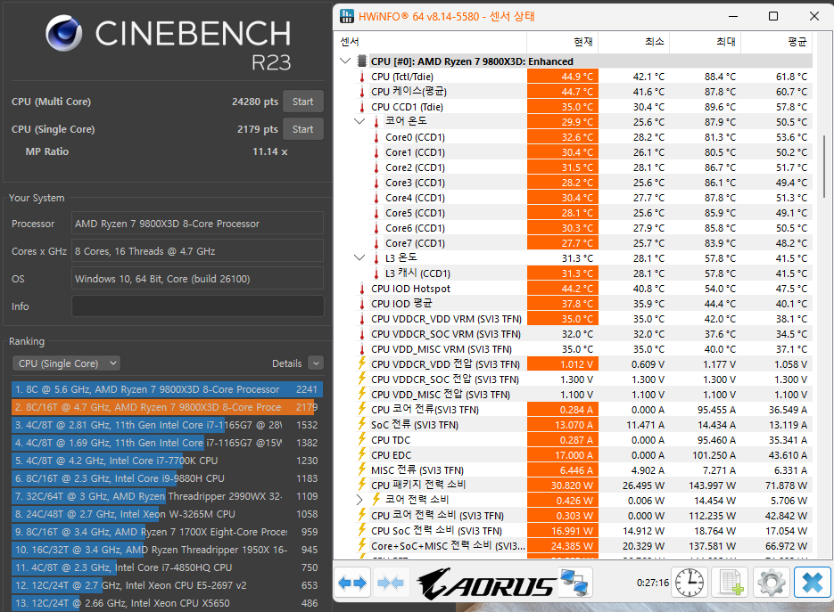Click the HWiNFO collapse arrows button
Image resolution: width=834 pixels, height=612 pixels.
coord(391,583)
